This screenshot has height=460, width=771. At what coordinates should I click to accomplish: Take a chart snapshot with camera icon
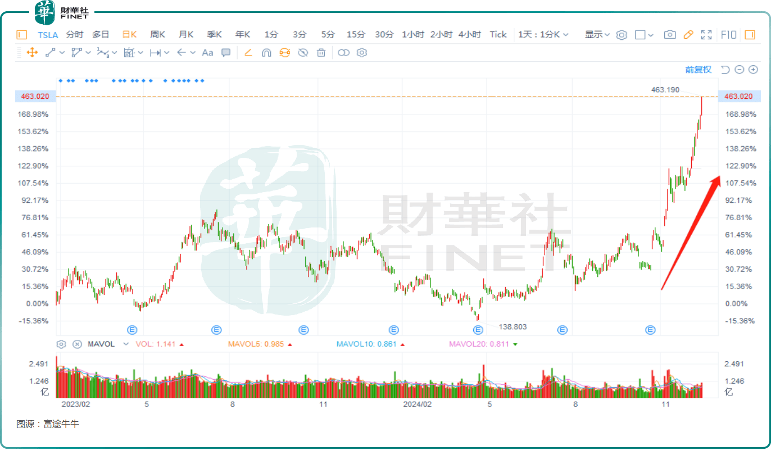[670, 35]
